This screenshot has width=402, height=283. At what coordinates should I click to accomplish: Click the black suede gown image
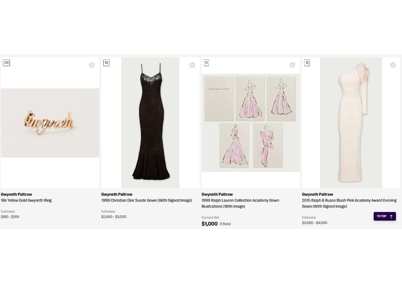point(150,122)
